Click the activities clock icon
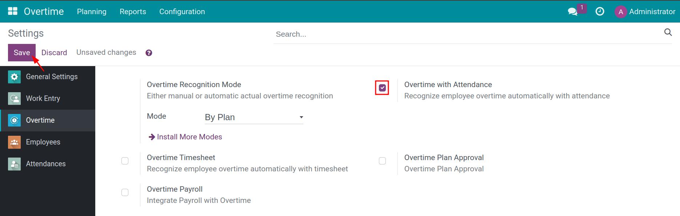The height and width of the screenshot is (216, 680). pos(600,11)
